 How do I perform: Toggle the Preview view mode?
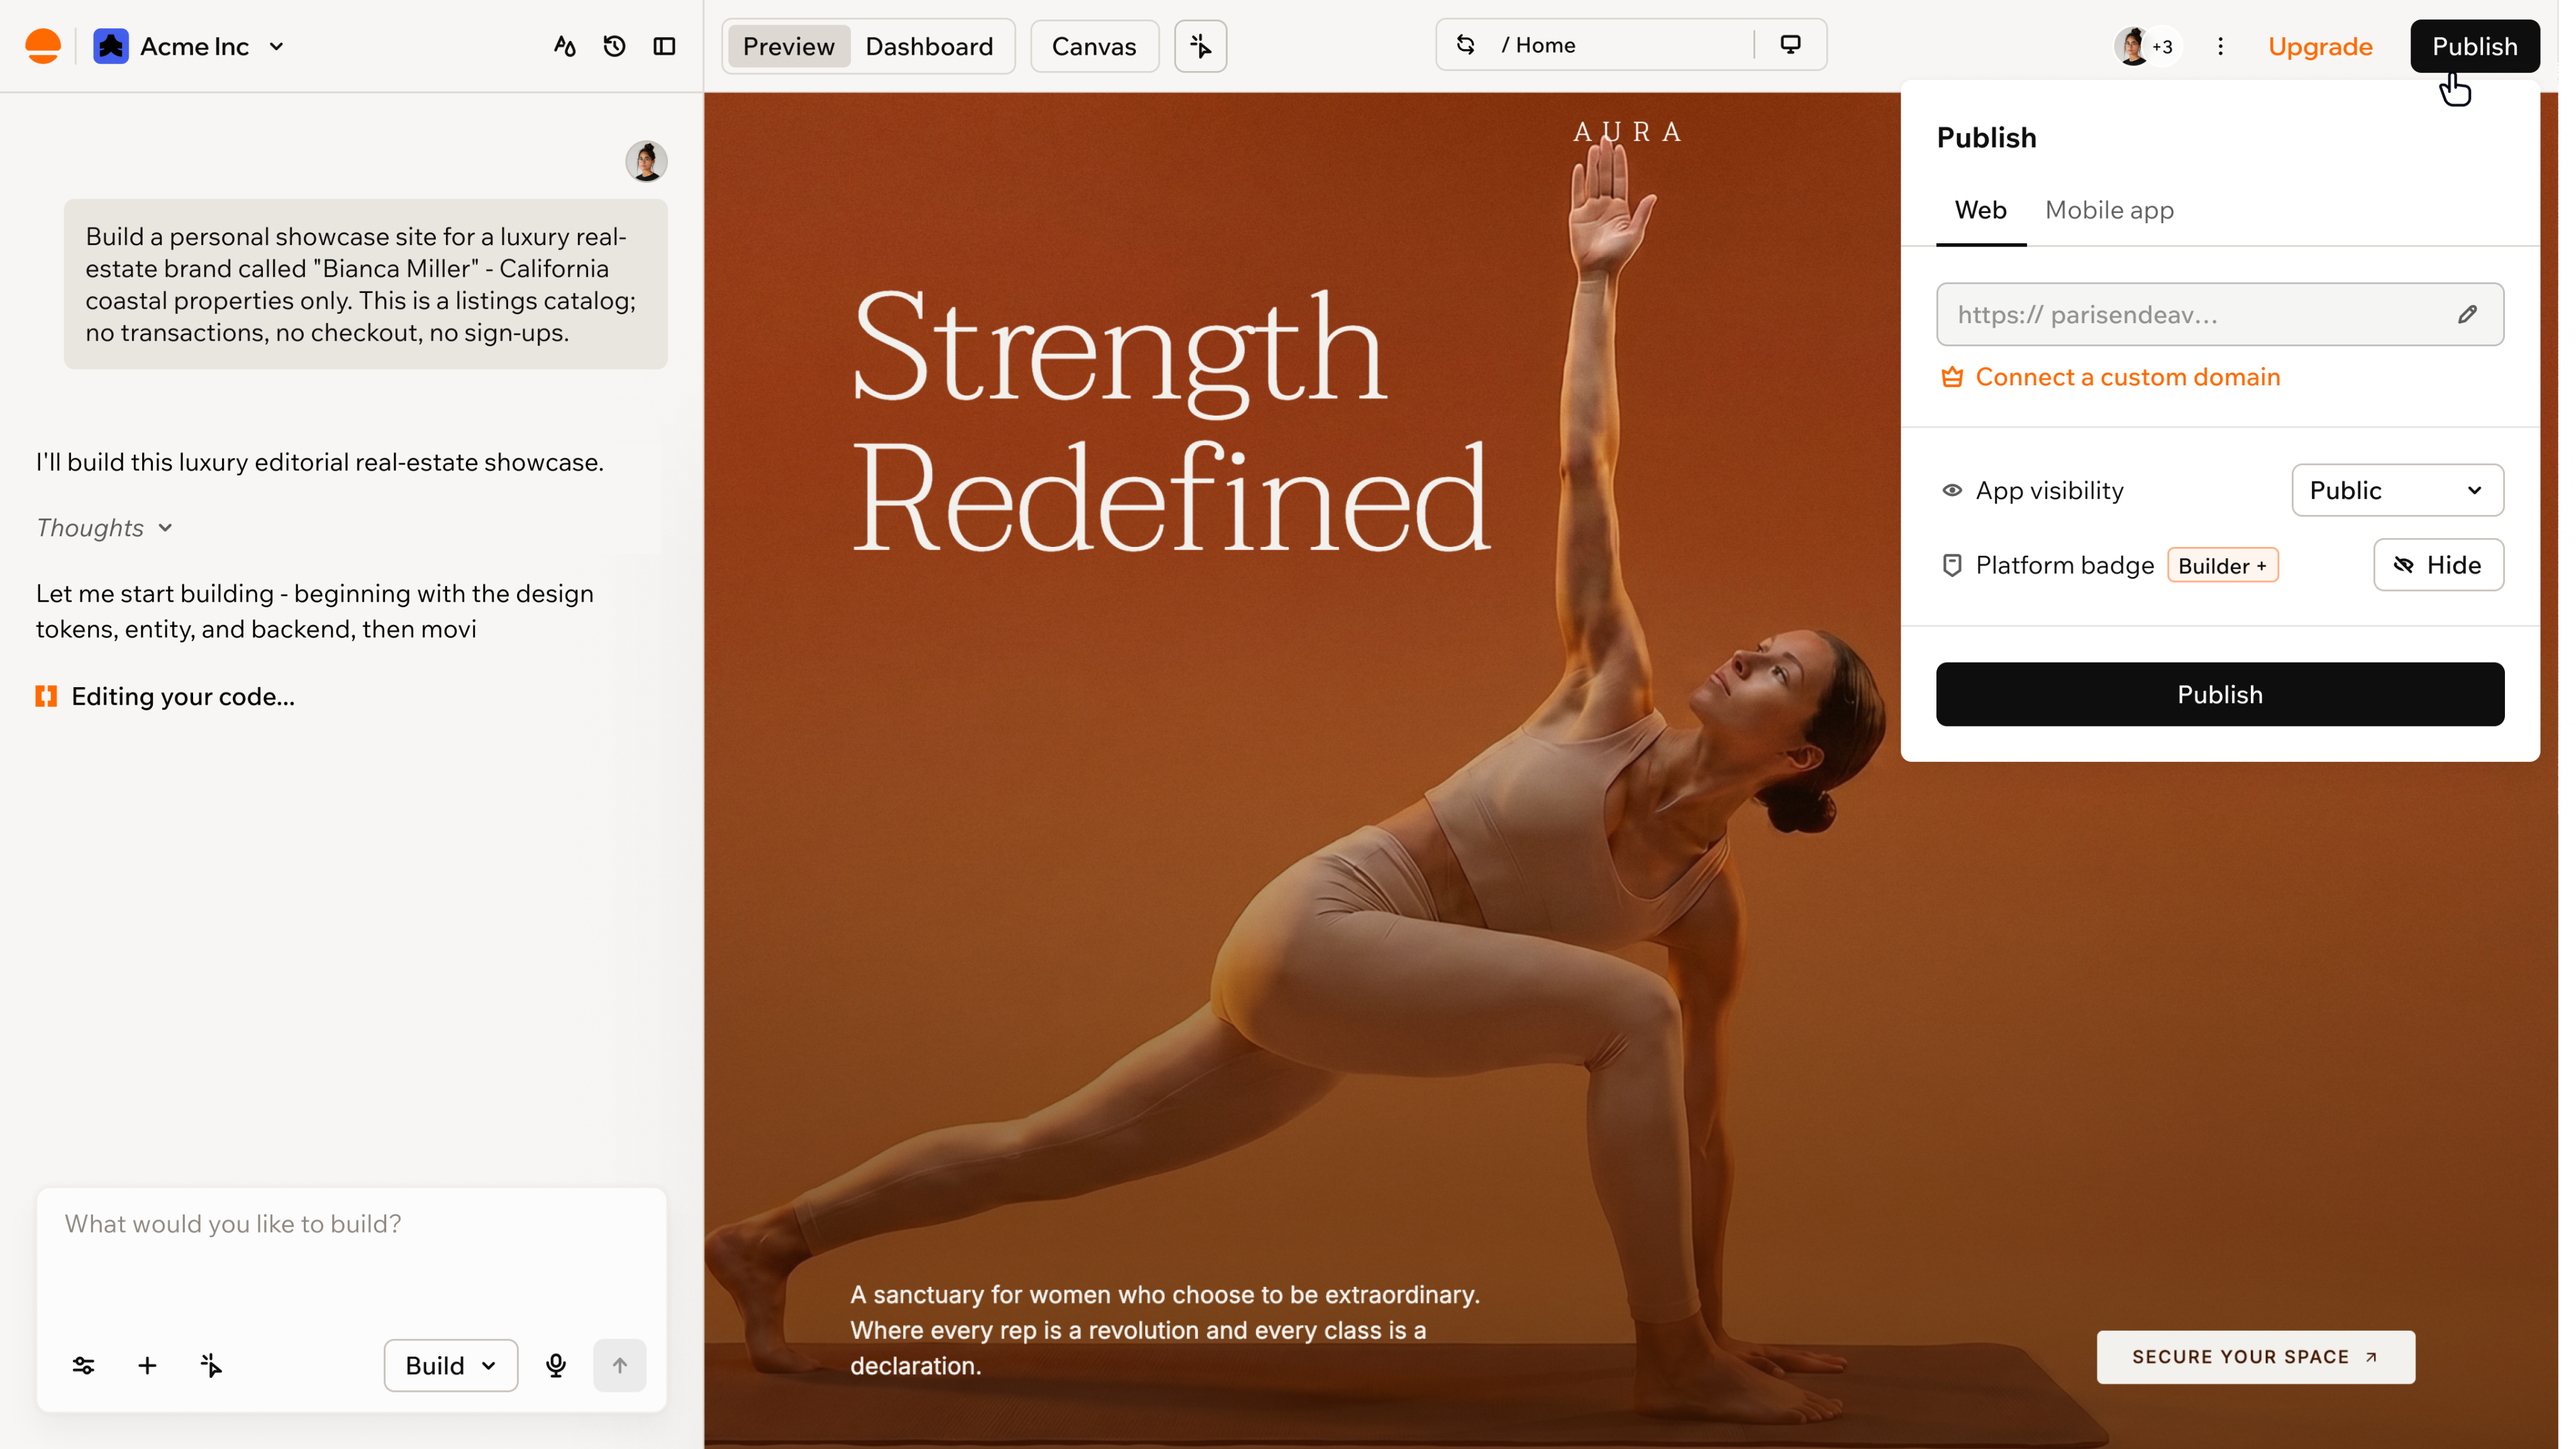[788, 46]
